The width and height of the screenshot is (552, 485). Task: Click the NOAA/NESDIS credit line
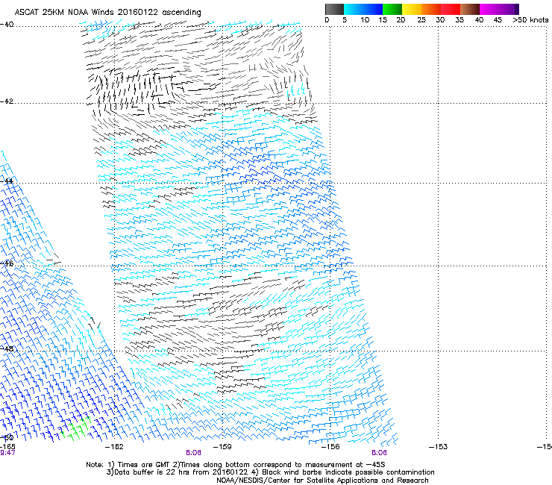tap(322, 481)
